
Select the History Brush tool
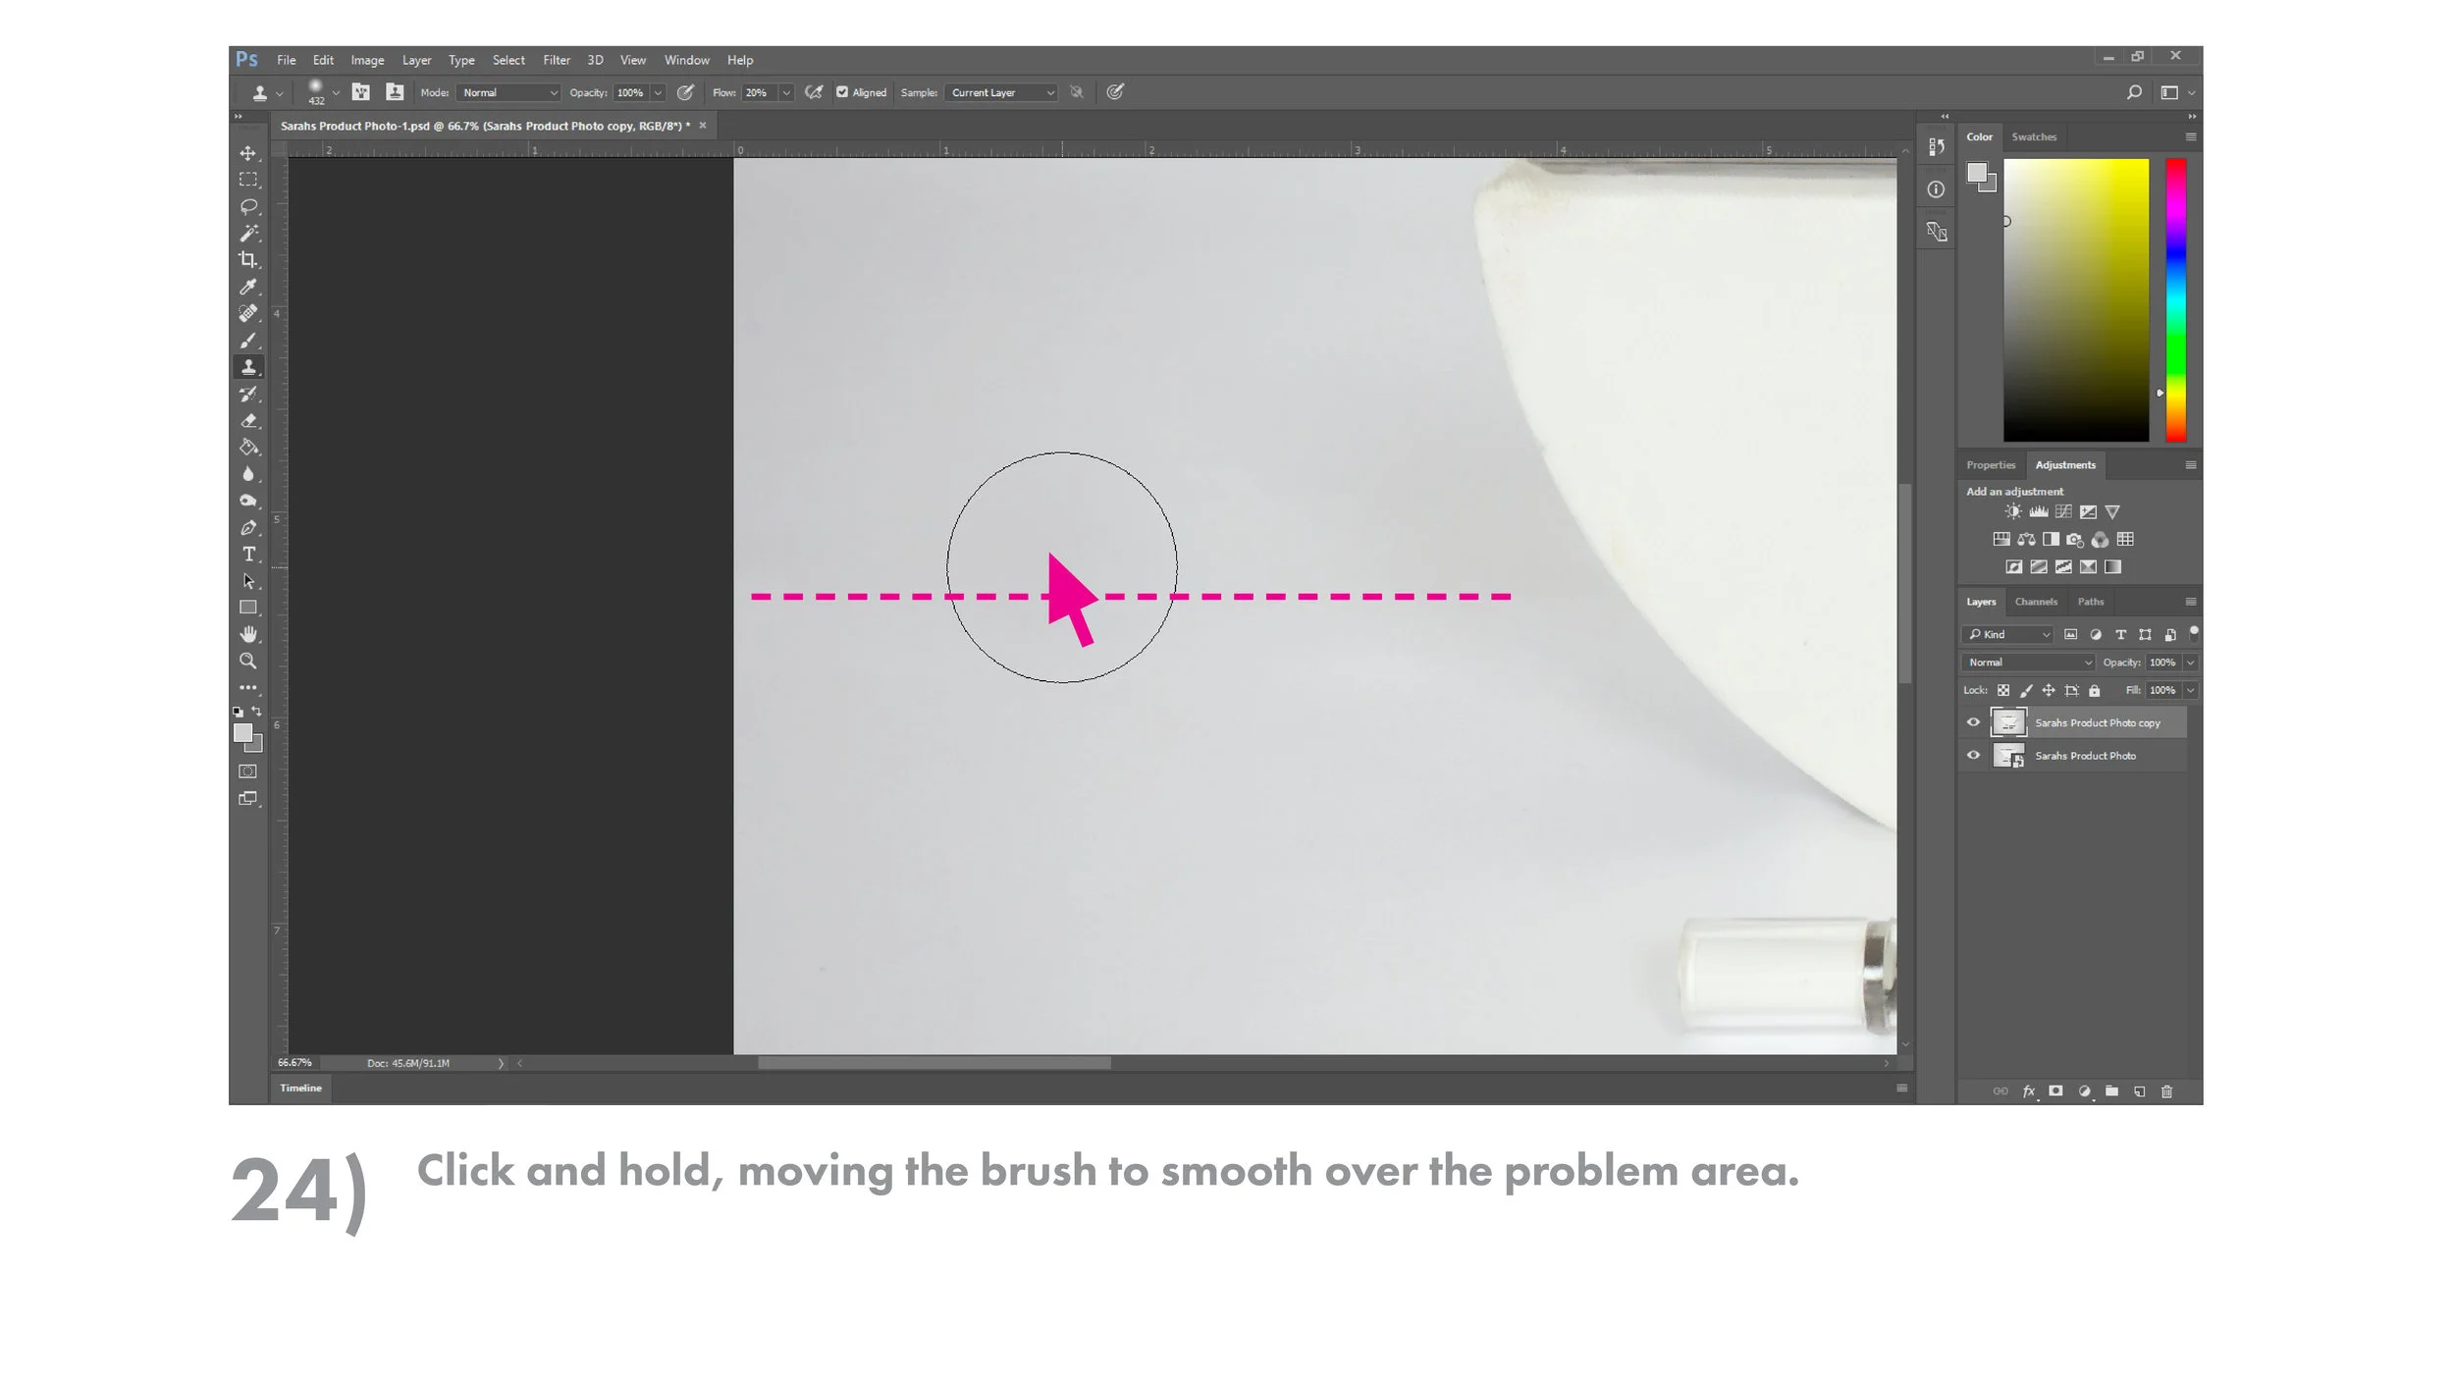click(248, 394)
